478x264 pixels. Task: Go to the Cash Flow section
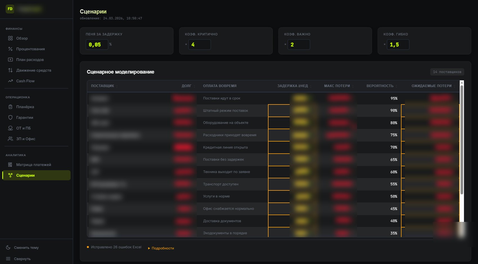point(36,81)
